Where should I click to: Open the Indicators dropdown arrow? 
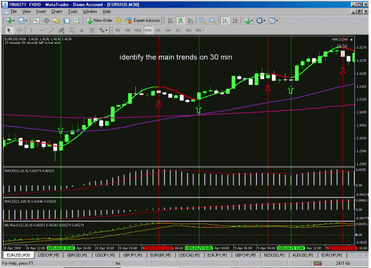(252, 21)
